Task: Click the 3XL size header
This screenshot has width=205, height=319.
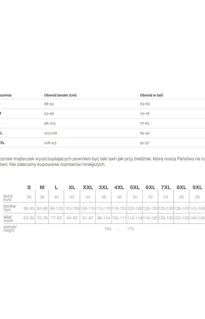Action: (x=104, y=187)
